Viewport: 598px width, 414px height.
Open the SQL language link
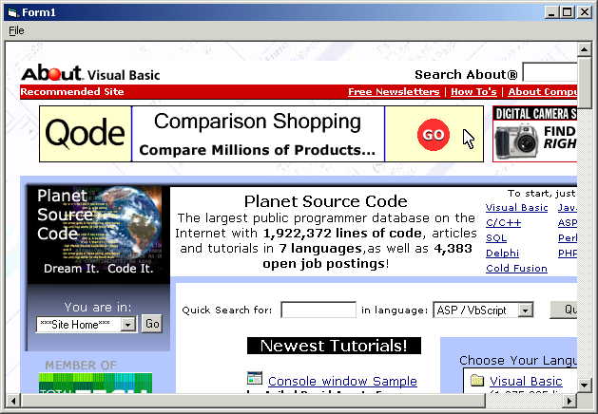tap(496, 238)
